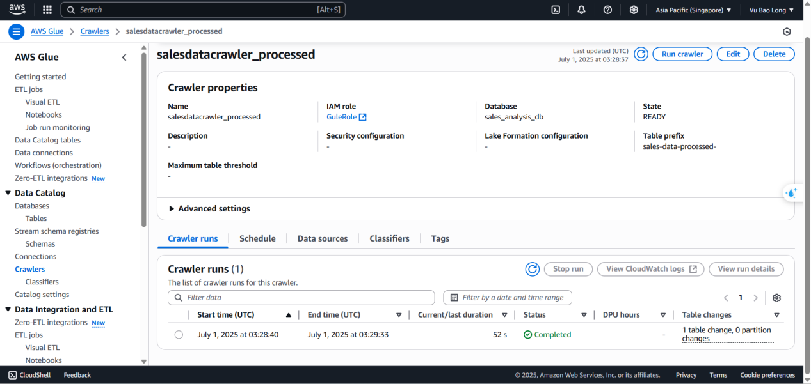The width and height of the screenshot is (811, 384).
Task: Open Stream schema registries in sidebar
Action: (57, 231)
